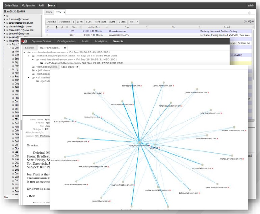Image resolution: width=260 pixels, height=214 pixels.
Task: Remove james.scribner@enron.com node via red x
Action: pyautogui.click(x=208, y=93)
